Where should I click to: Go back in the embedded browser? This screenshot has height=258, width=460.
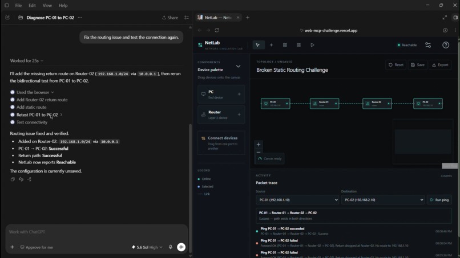[200, 30]
